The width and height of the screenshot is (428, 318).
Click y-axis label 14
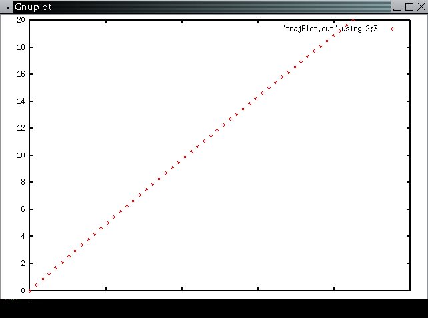21,101
